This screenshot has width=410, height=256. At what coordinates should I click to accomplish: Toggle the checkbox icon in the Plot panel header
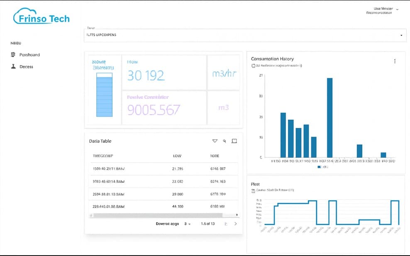point(252,191)
